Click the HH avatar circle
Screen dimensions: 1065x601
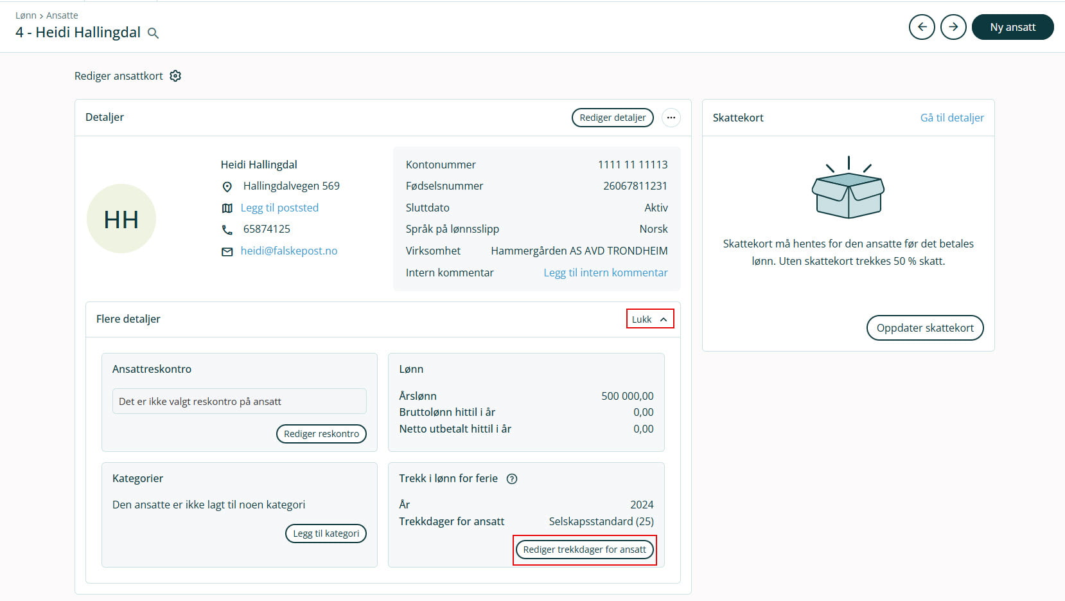tap(121, 219)
